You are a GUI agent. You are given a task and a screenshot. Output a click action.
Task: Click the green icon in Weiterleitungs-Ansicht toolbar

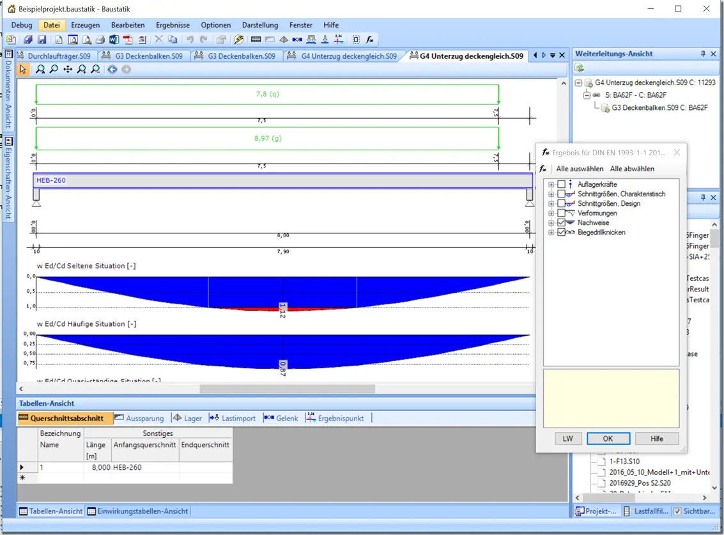coord(580,68)
